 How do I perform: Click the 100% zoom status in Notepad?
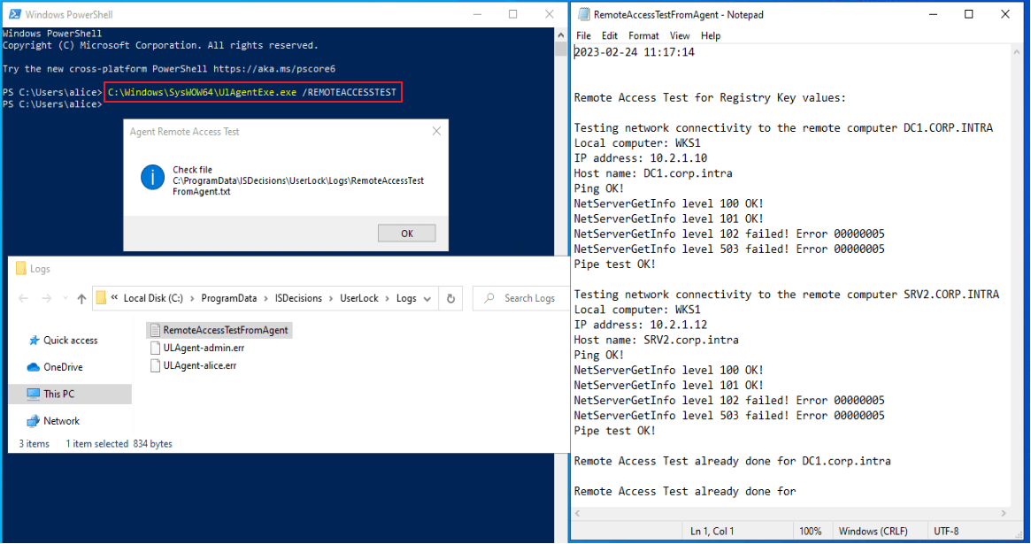click(810, 531)
